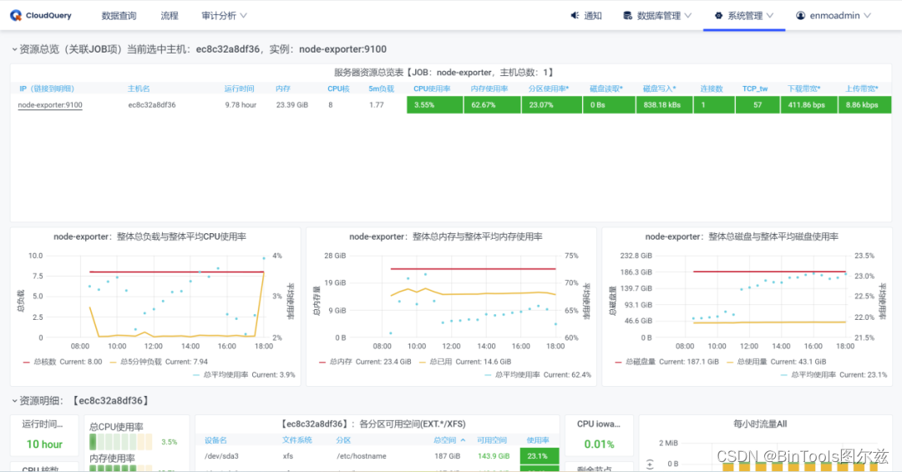Click the 3.55% CPU usage cell
902x472 pixels.
pyautogui.click(x=434, y=104)
